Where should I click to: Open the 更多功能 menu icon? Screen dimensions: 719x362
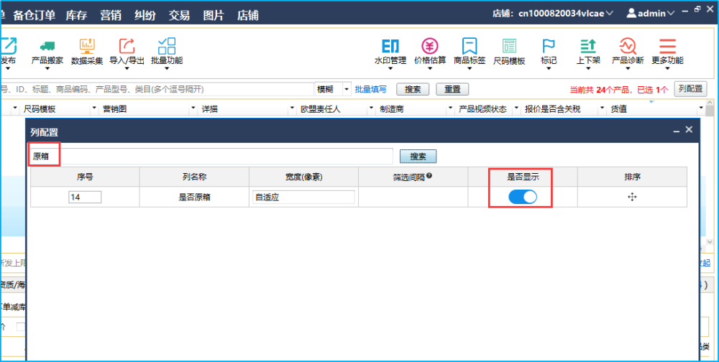point(668,46)
